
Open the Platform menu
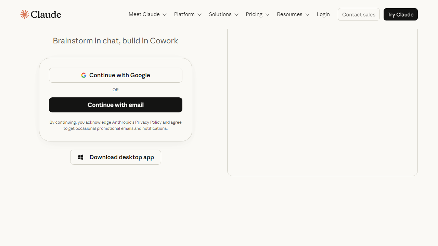(x=188, y=14)
